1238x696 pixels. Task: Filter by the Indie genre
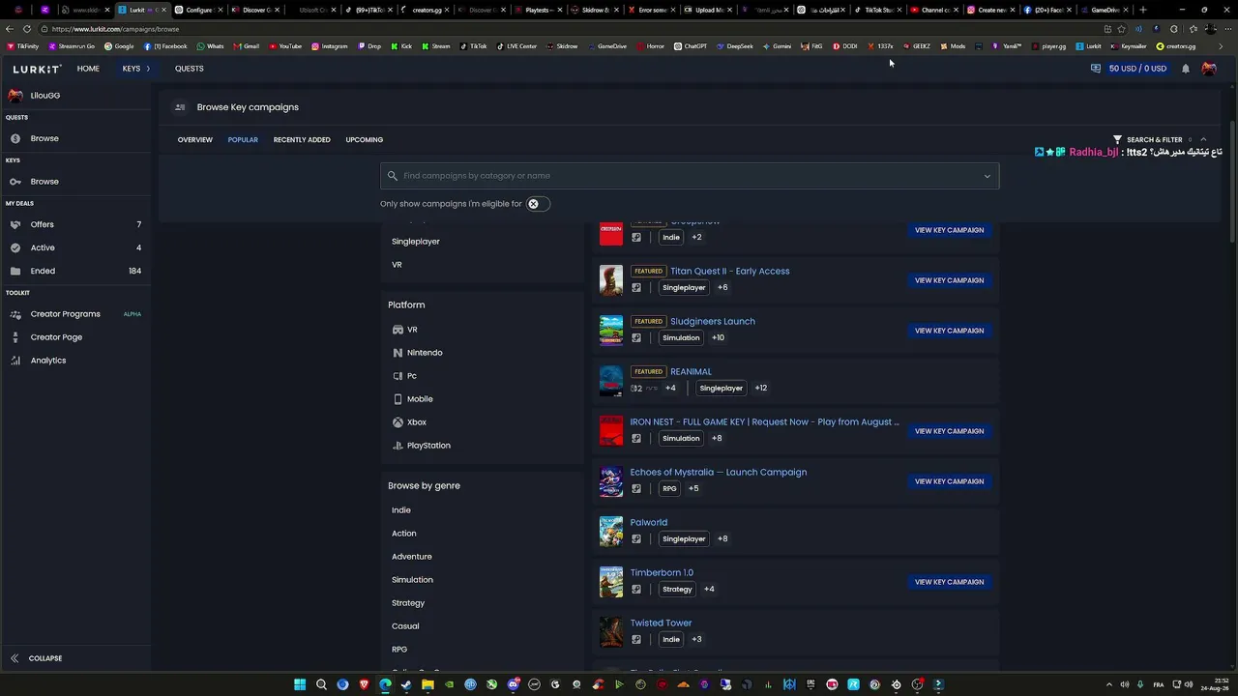pyautogui.click(x=401, y=510)
